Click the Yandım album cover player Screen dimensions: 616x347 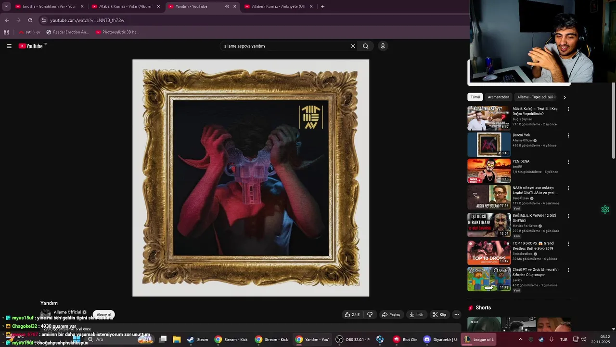pyautogui.click(x=251, y=178)
